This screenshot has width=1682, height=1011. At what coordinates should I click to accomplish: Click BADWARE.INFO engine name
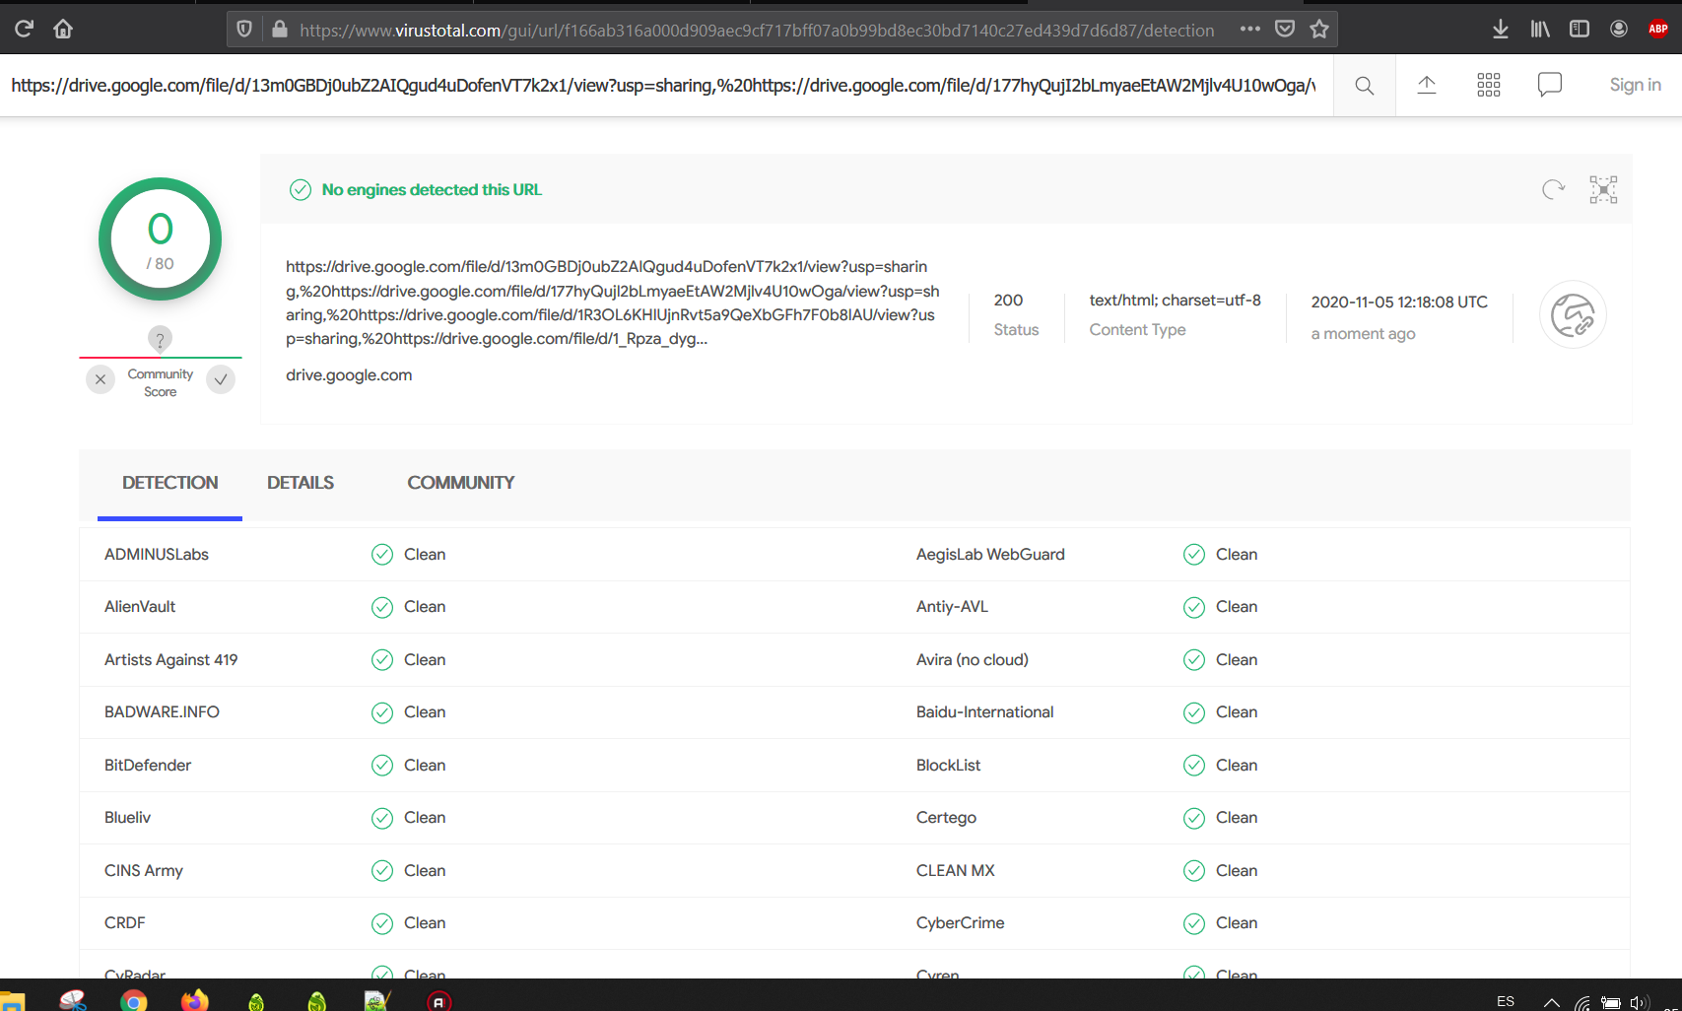pyautogui.click(x=162, y=712)
